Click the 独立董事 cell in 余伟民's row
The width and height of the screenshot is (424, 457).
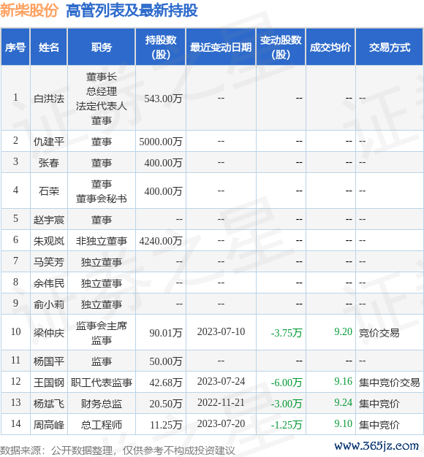point(102,283)
